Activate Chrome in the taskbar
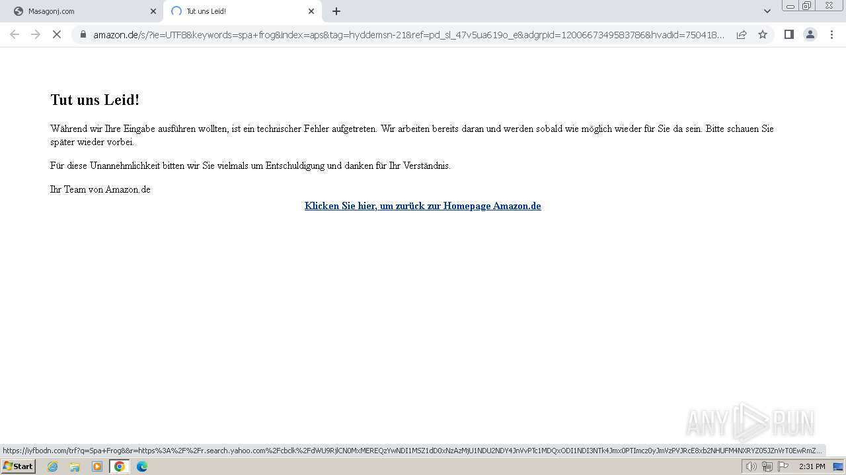 [x=120, y=466]
